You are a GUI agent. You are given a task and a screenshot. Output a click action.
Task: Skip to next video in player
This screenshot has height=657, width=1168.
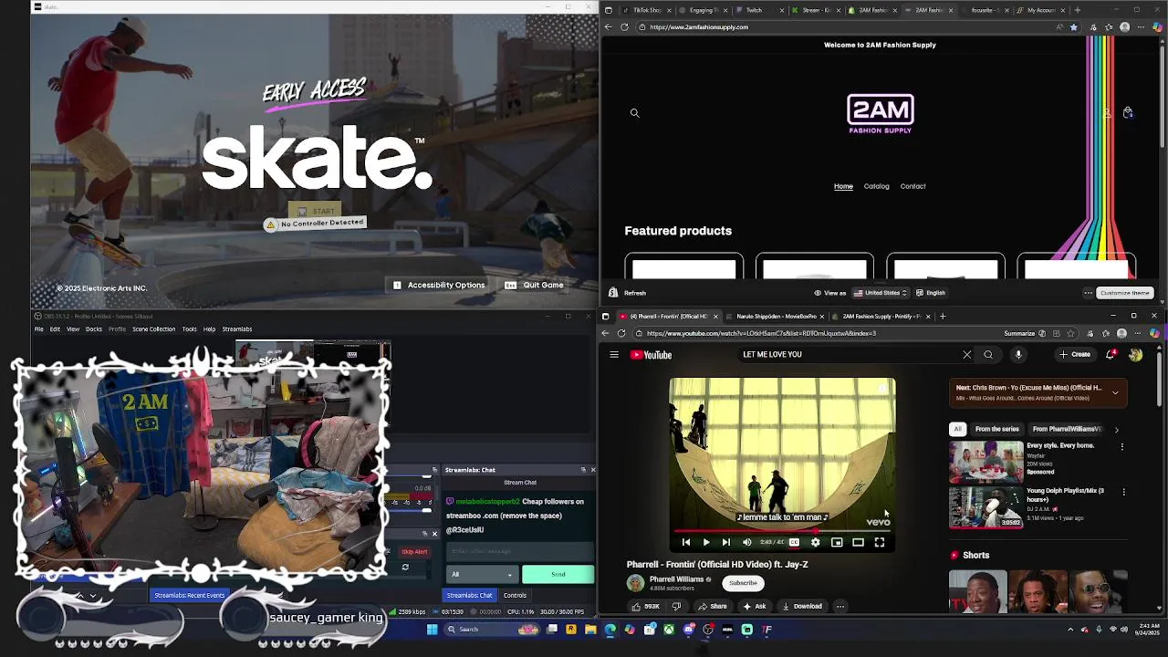coord(726,542)
